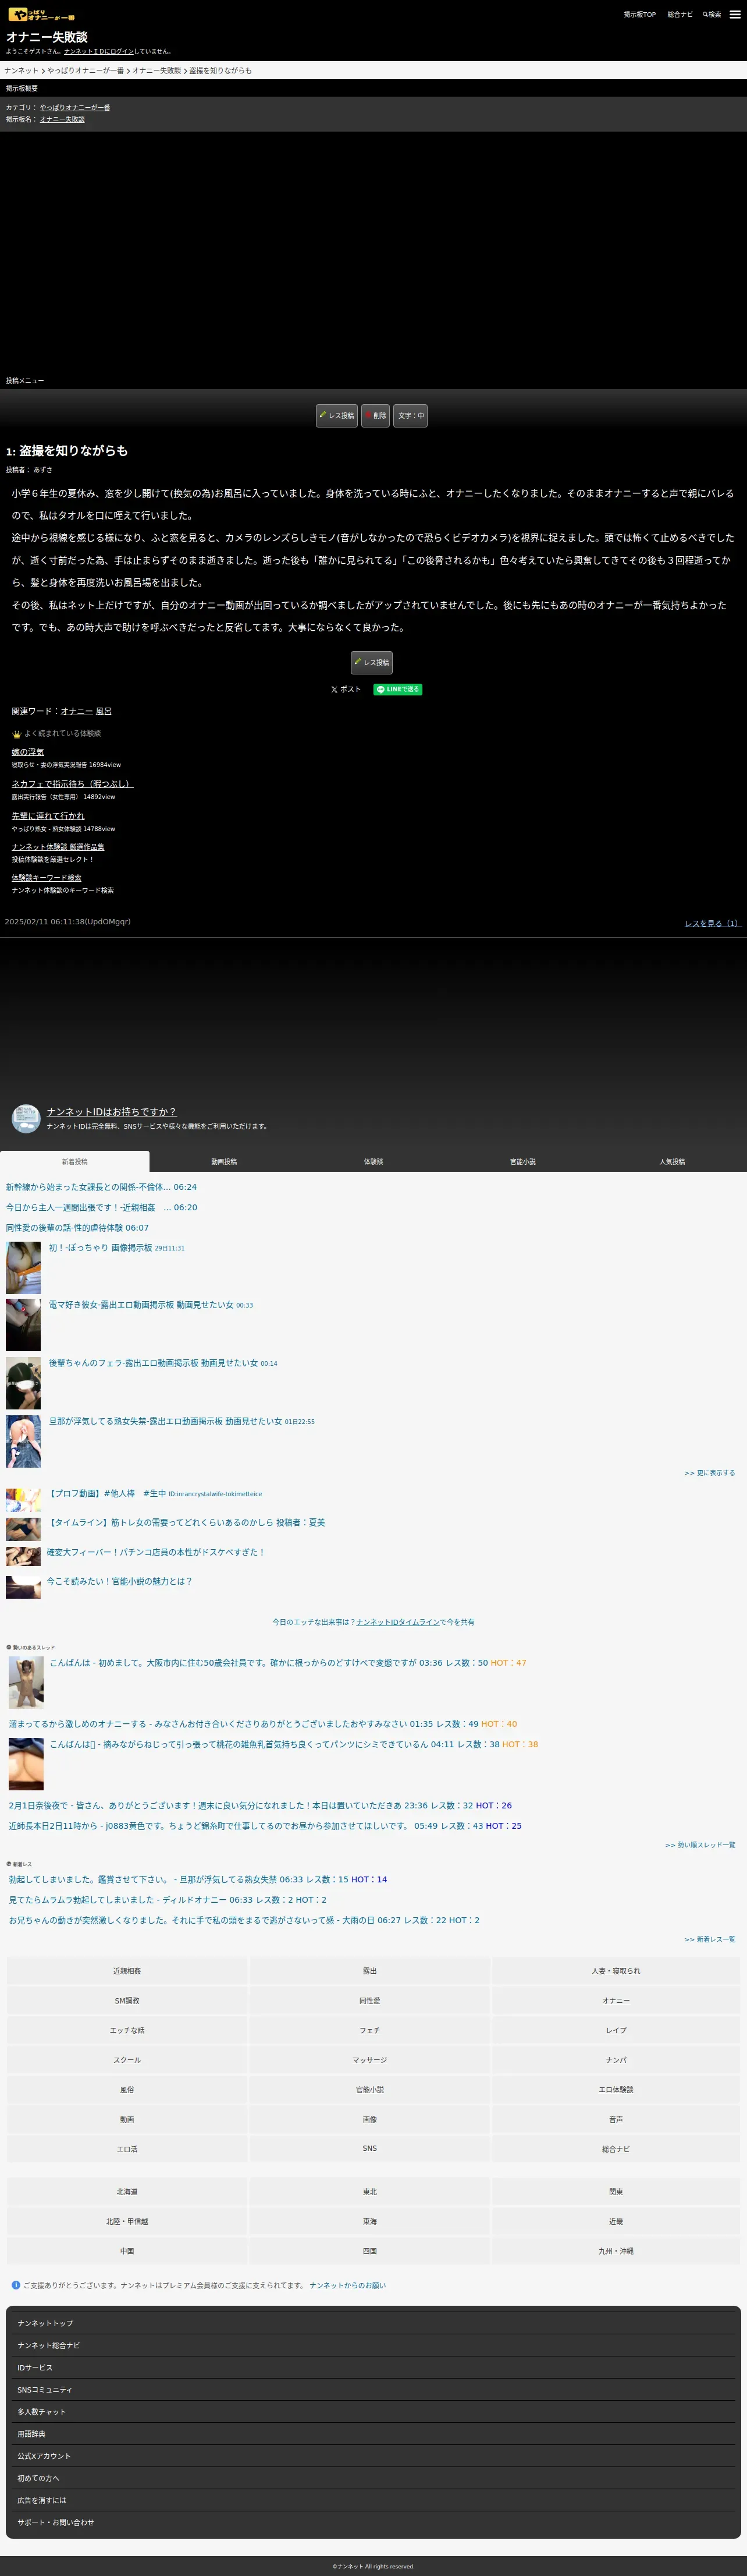Viewport: 747px width, 2576px height.
Task: Open 用語辞典 in footer menu
Action: coord(373,2433)
